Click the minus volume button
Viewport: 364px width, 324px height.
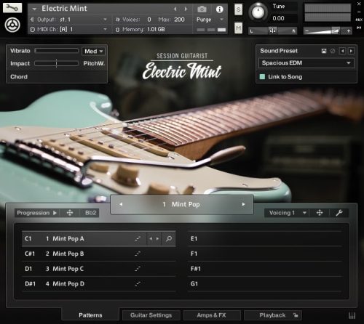(307, 31)
